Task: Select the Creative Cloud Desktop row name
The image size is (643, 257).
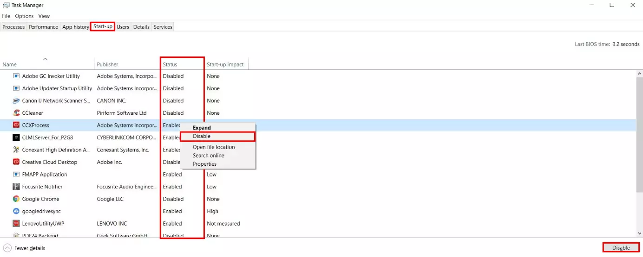Action: [49, 162]
